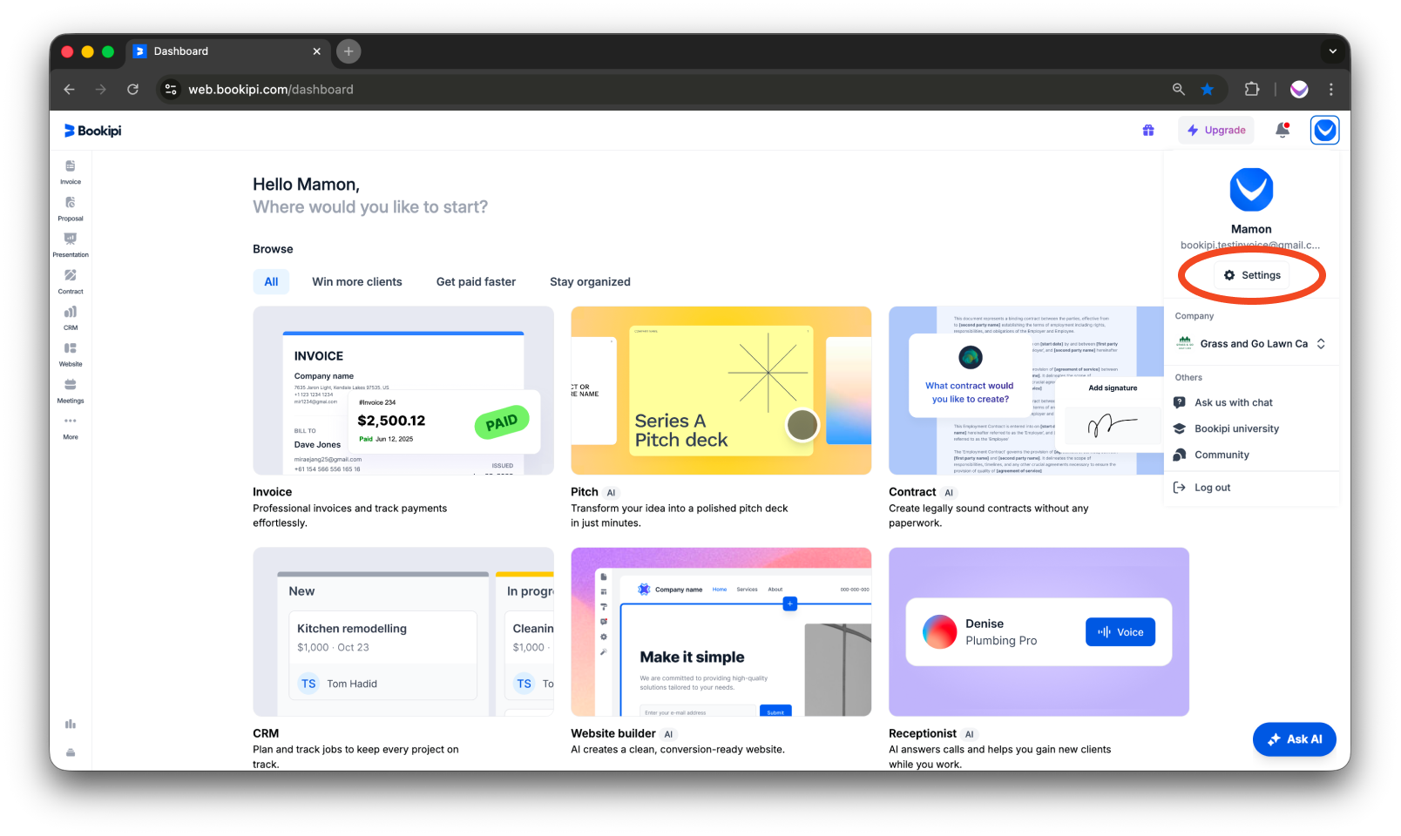Open Meetings in the sidebar
The width and height of the screenshot is (1401, 836).
point(71,390)
